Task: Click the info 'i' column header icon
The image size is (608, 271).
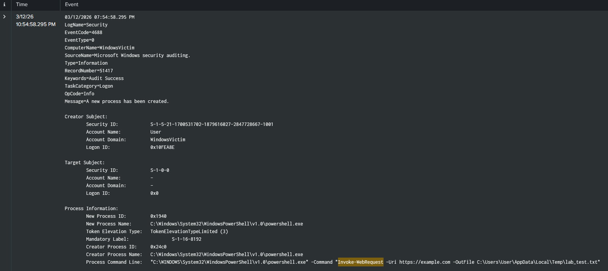Action: 5,5
